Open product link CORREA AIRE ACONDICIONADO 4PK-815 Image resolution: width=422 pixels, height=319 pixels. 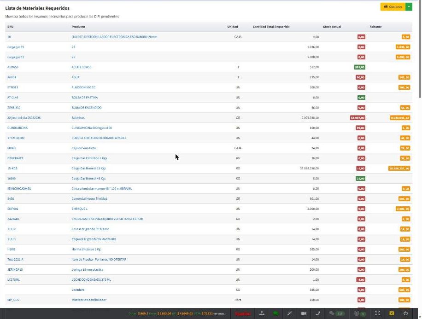[x=99, y=138]
